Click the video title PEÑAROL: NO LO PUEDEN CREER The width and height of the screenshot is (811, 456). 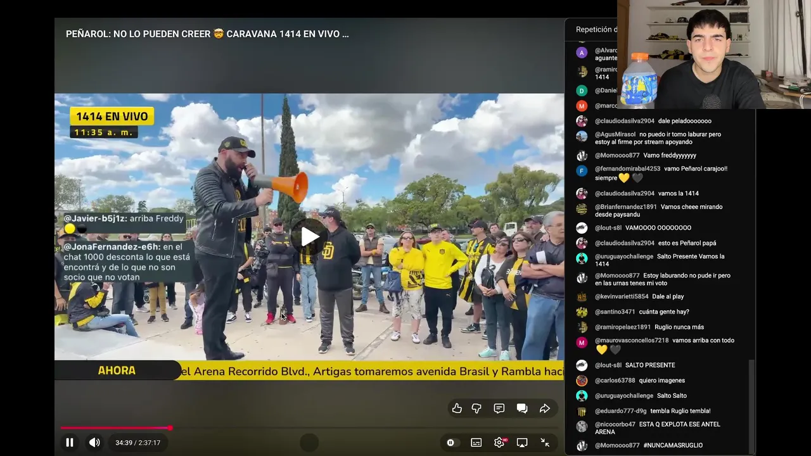point(207,34)
